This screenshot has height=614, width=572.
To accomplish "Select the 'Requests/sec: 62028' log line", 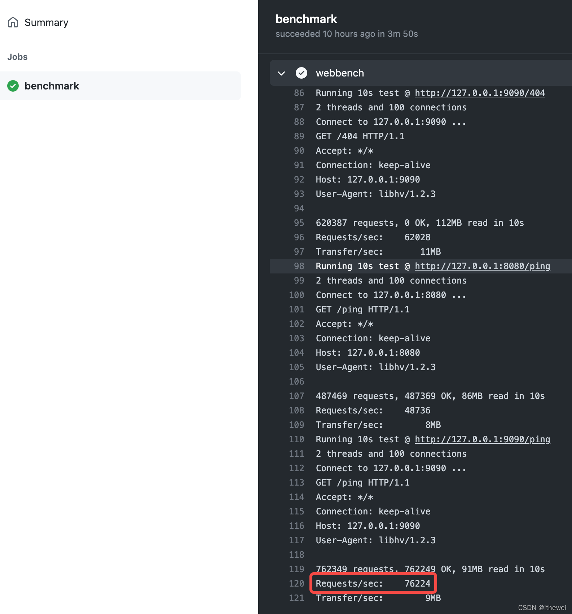I will (373, 237).
